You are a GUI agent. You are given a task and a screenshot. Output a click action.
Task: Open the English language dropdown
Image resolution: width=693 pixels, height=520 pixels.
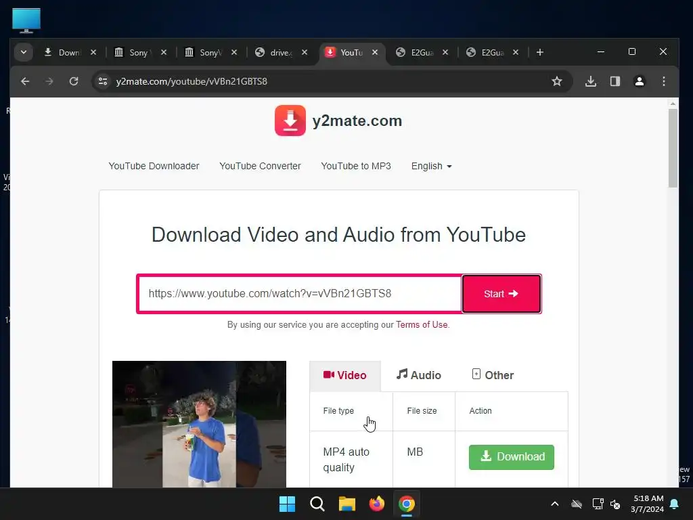click(x=431, y=167)
